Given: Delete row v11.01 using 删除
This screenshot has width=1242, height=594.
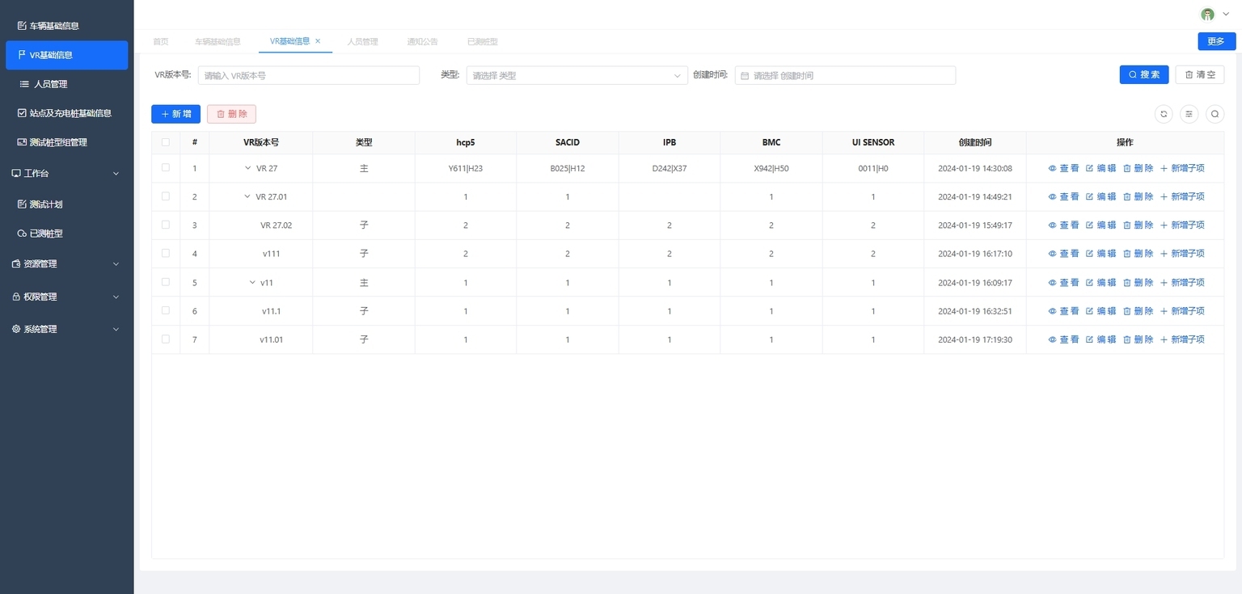Looking at the screenshot, I should tap(1138, 339).
